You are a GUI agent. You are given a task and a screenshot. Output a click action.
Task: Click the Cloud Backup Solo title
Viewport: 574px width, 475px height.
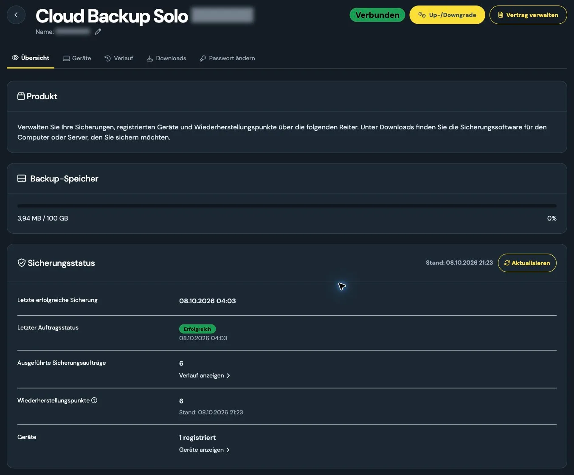[x=112, y=16]
